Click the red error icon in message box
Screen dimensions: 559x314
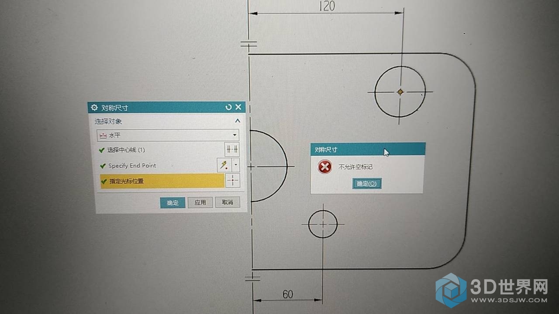pyautogui.click(x=324, y=166)
